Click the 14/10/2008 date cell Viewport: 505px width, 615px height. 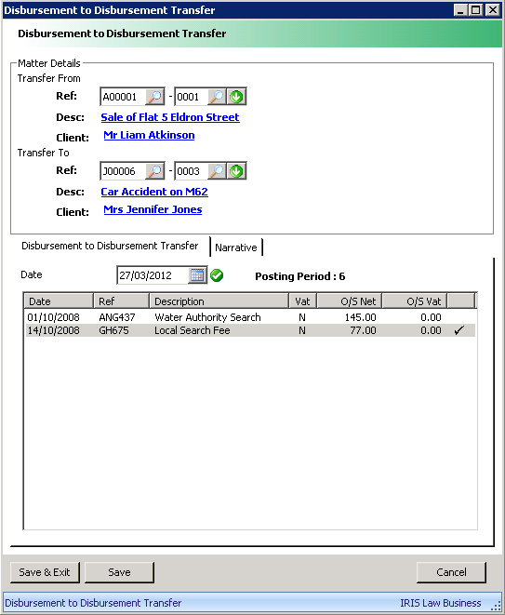click(x=53, y=330)
